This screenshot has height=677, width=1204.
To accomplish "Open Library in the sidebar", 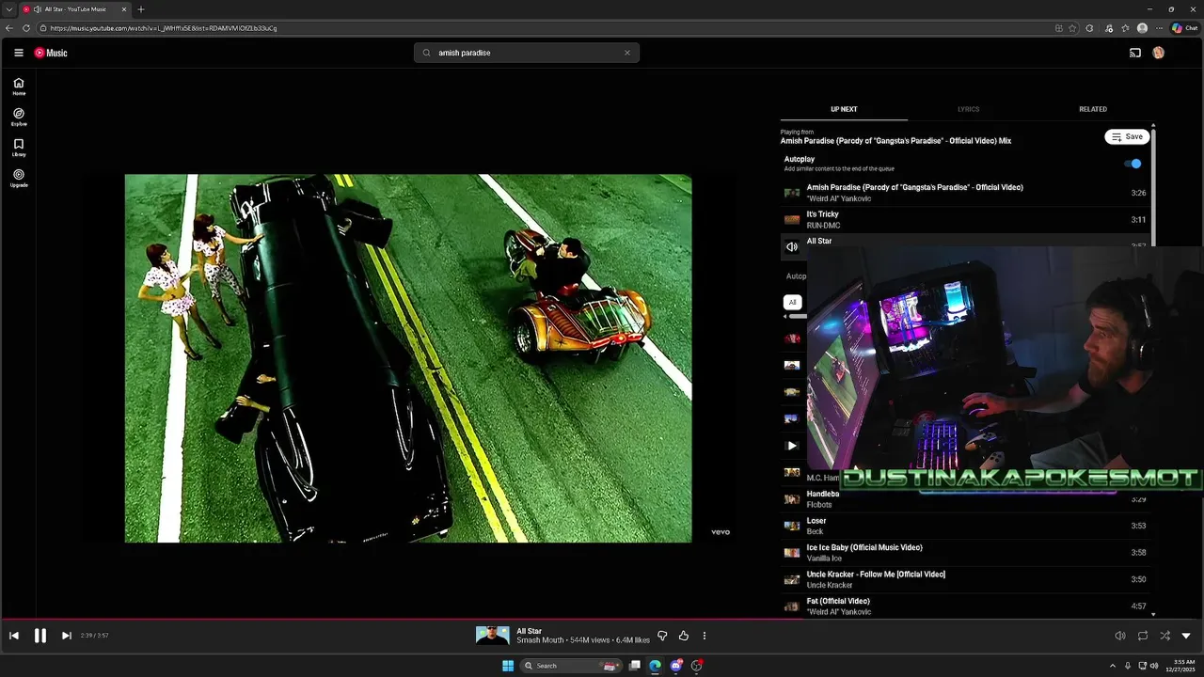I will click(x=18, y=148).
